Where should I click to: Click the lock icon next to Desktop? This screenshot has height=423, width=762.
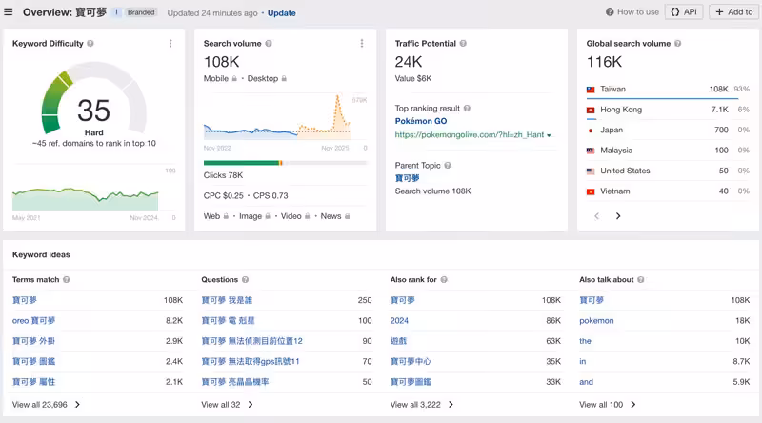[284, 78]
